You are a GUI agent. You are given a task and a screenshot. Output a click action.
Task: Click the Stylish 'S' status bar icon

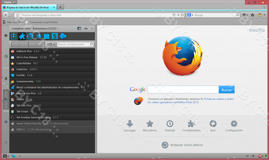tap(5, 156)
